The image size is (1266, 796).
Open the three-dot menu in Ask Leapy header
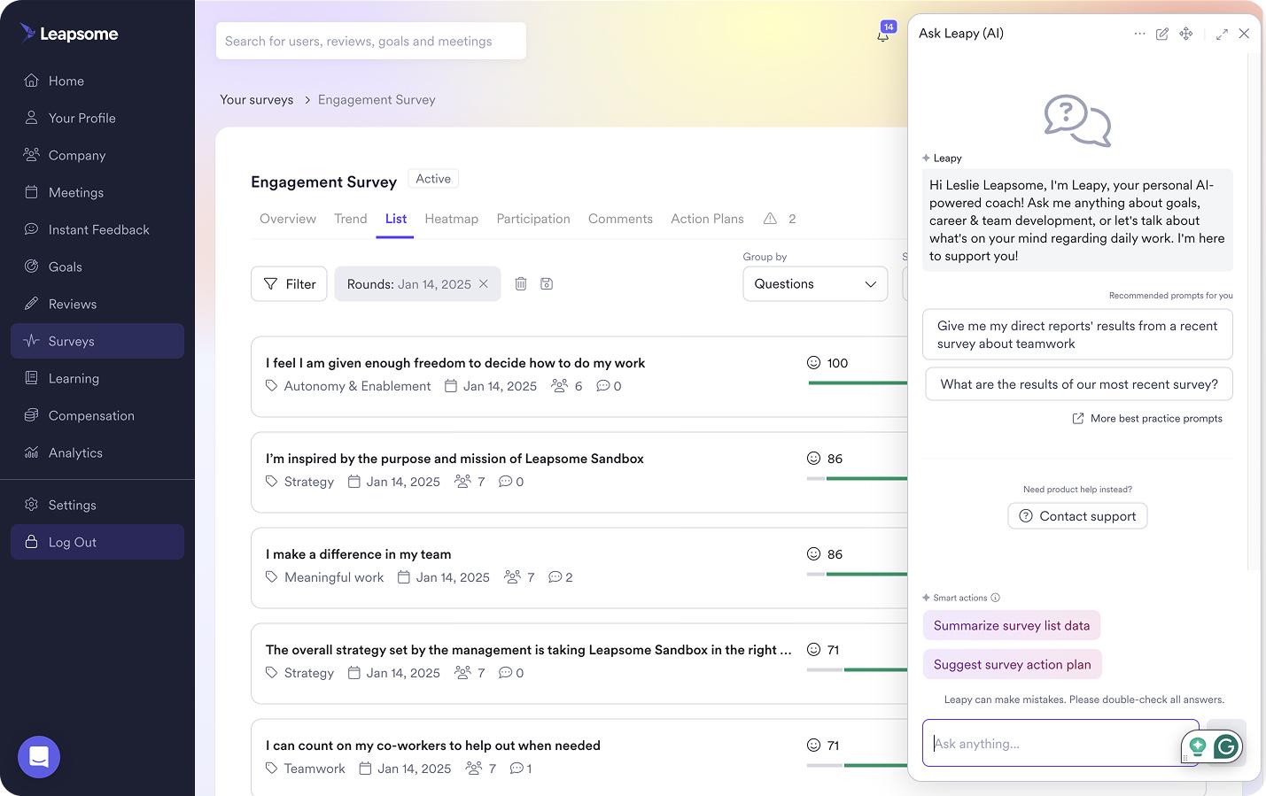[1139, 34]
